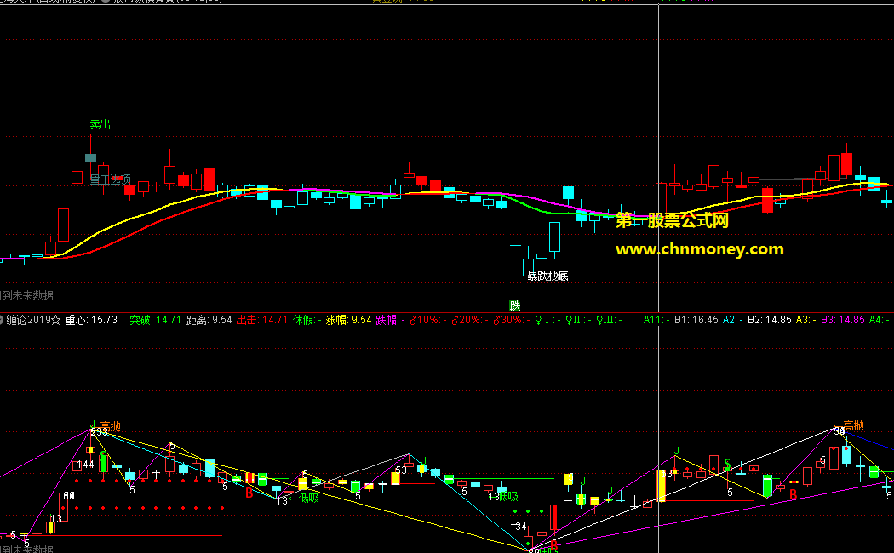The image size is (894, 553).
Task: Click the magenta 跌幅 field
Action: [390, 320]
